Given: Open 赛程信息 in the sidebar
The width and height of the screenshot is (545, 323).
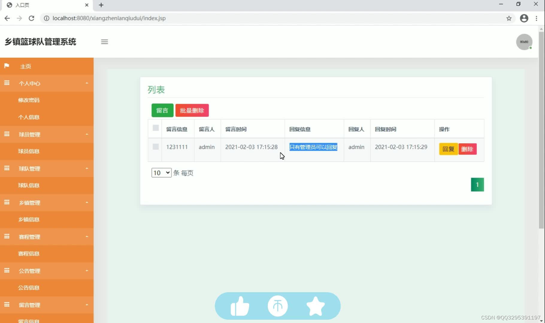Looking at the screenshot, I should pos(29,254).
